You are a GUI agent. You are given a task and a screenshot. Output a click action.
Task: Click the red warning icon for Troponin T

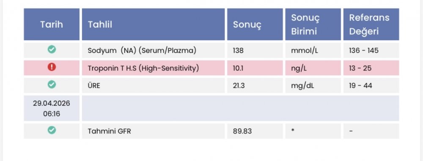[x=52, y=67]
